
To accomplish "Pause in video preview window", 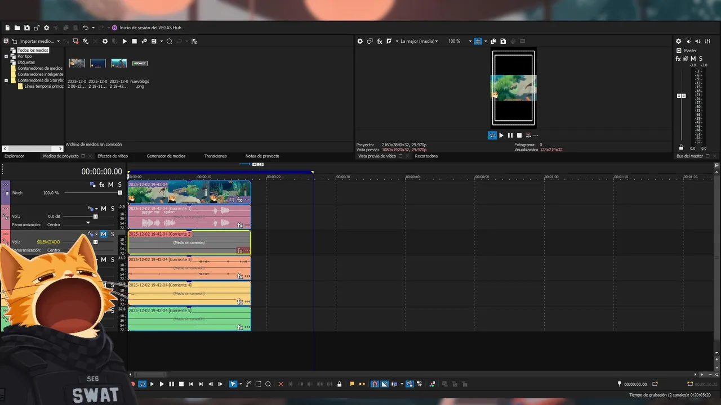I will [510, 136].
